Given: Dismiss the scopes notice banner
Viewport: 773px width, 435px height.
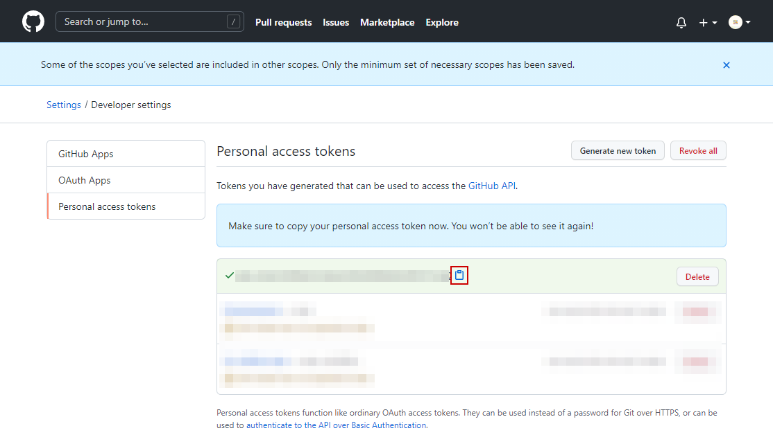Looking at the screenshot, I should click(x=727, y=65).
